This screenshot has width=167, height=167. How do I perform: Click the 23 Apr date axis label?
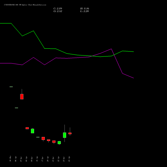pos(64,159)
